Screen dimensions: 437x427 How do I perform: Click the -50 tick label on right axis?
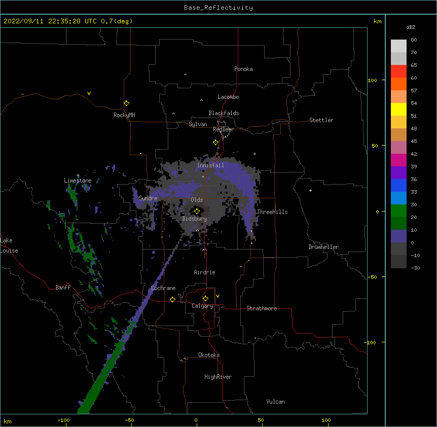(x=372, y=277)
